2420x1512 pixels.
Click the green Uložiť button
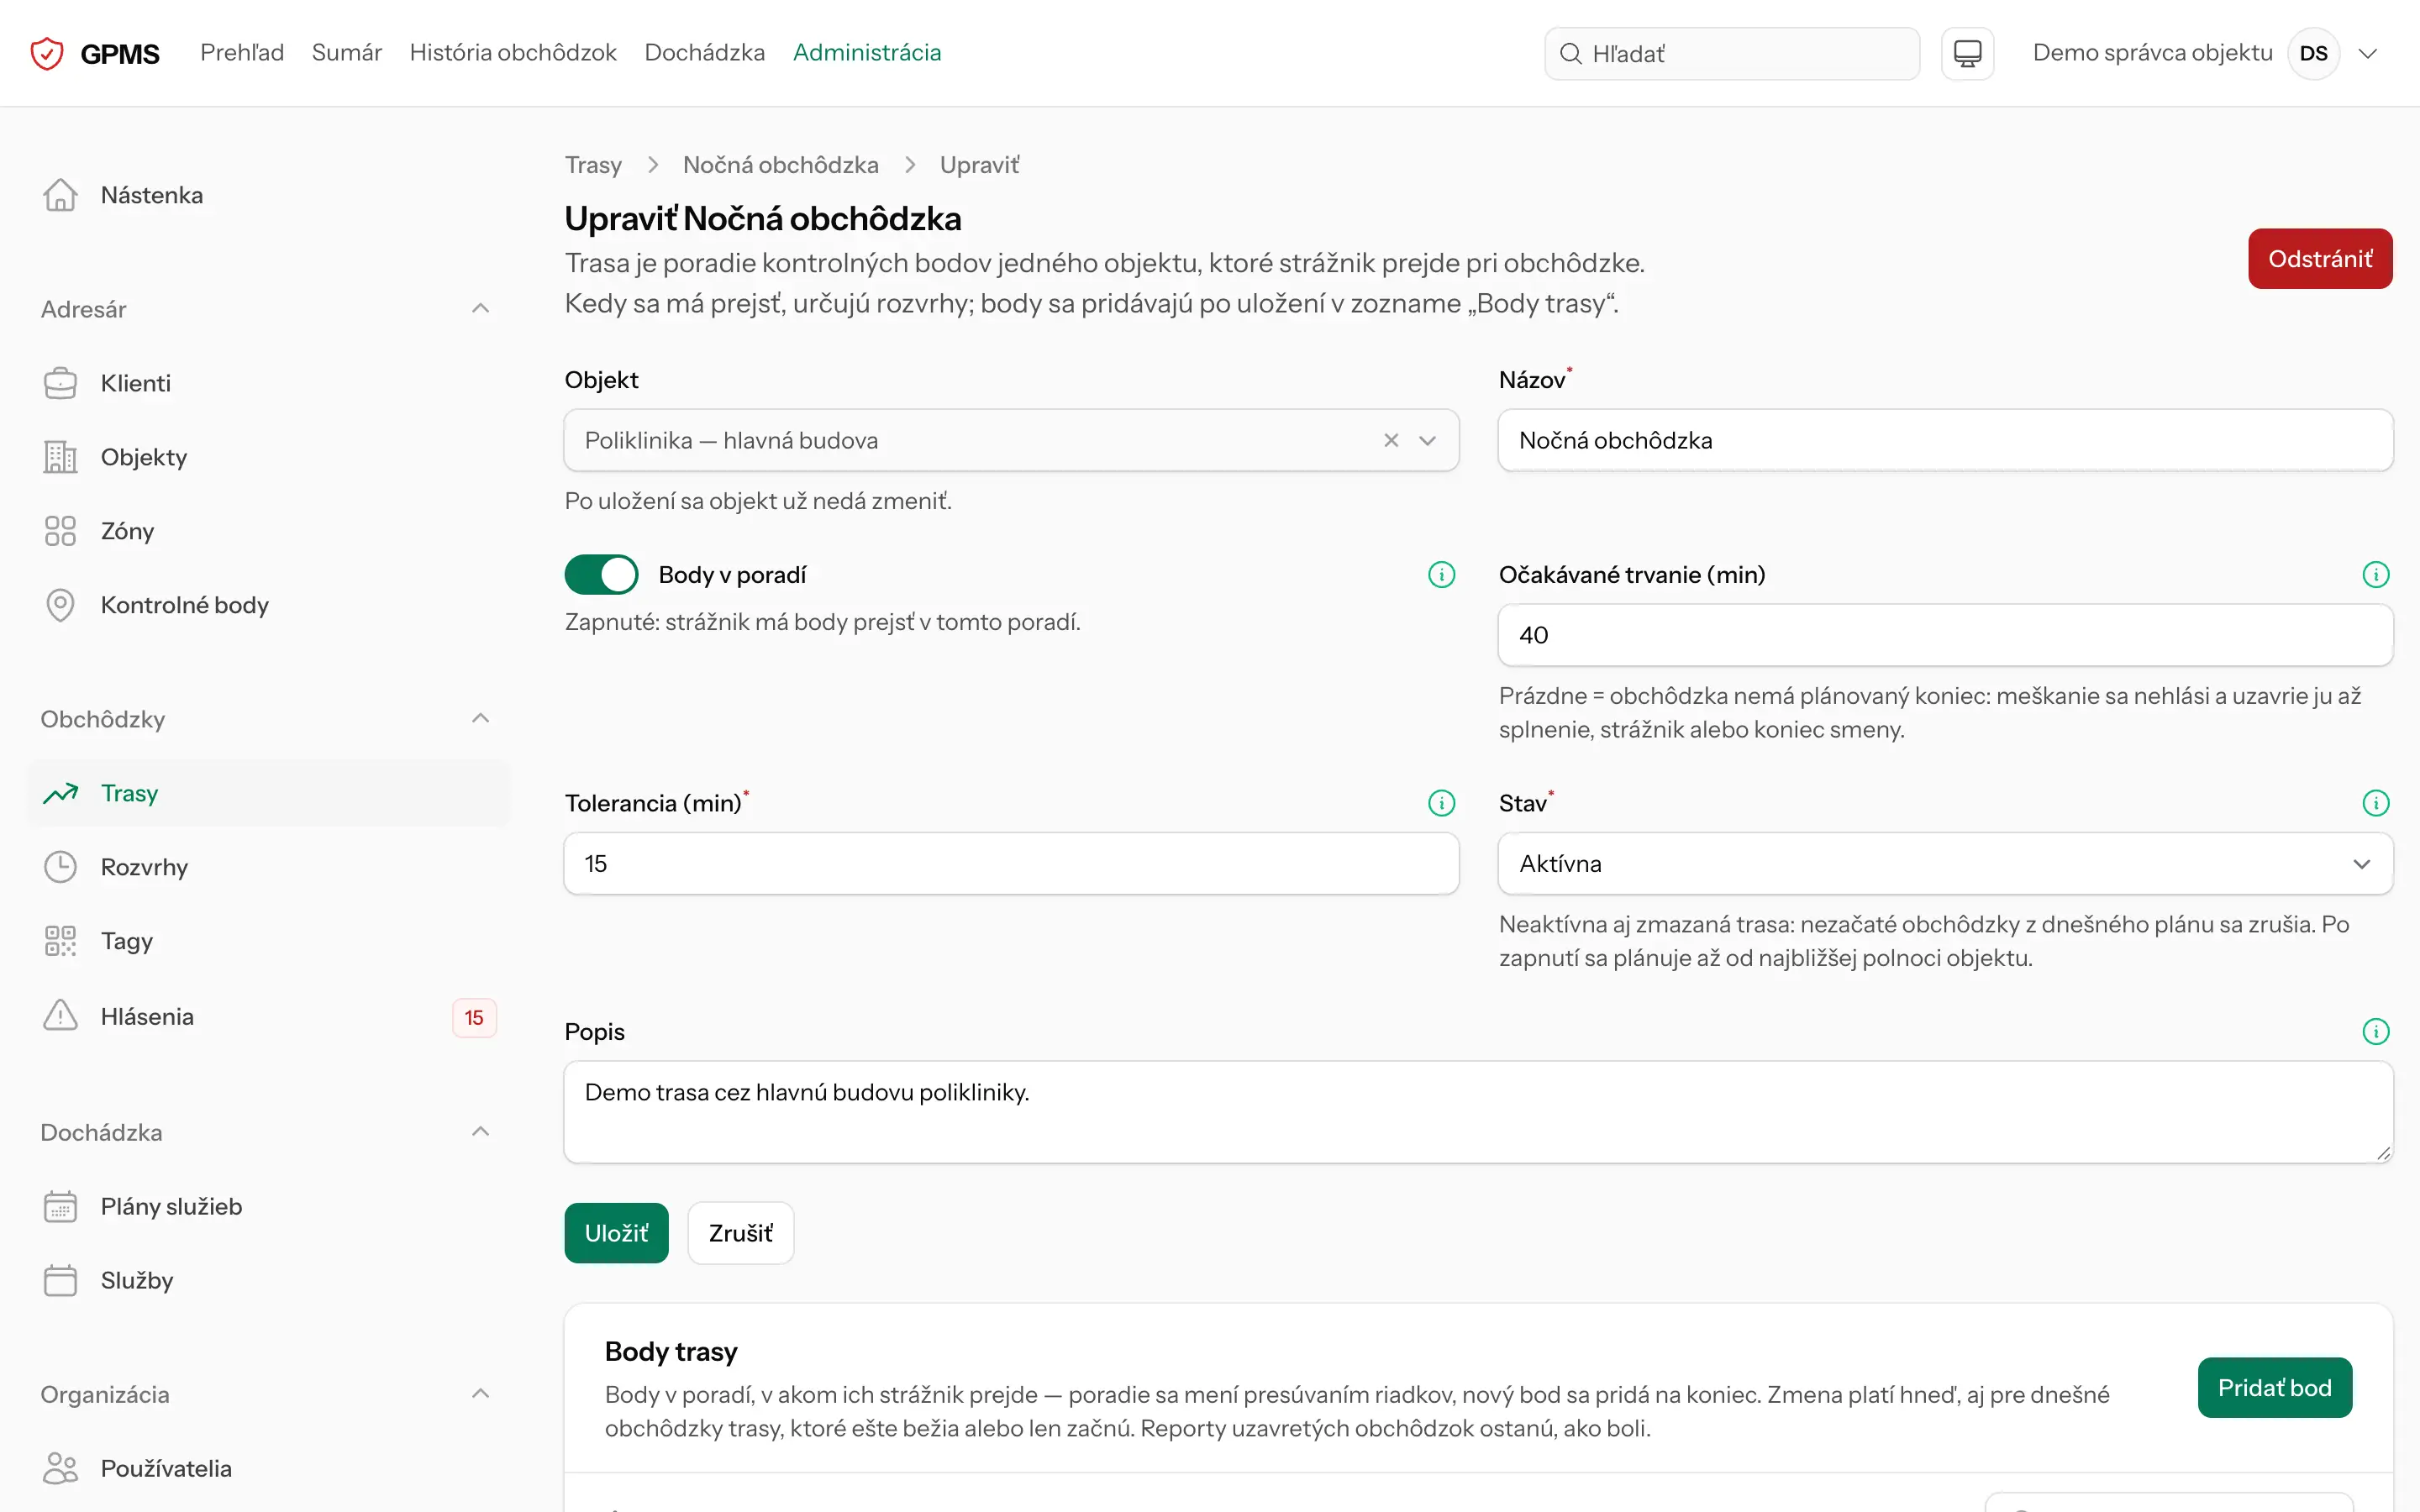pyautogui.click(x=616, y=1233)
